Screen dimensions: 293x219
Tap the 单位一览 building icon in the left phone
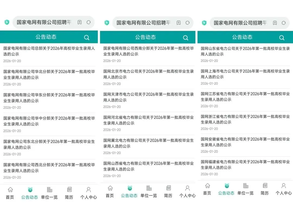click(x=50, y=190)
